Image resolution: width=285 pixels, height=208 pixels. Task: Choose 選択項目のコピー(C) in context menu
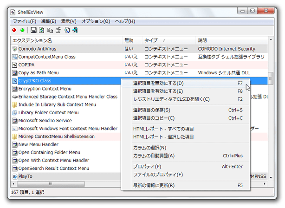pos(185,118)
